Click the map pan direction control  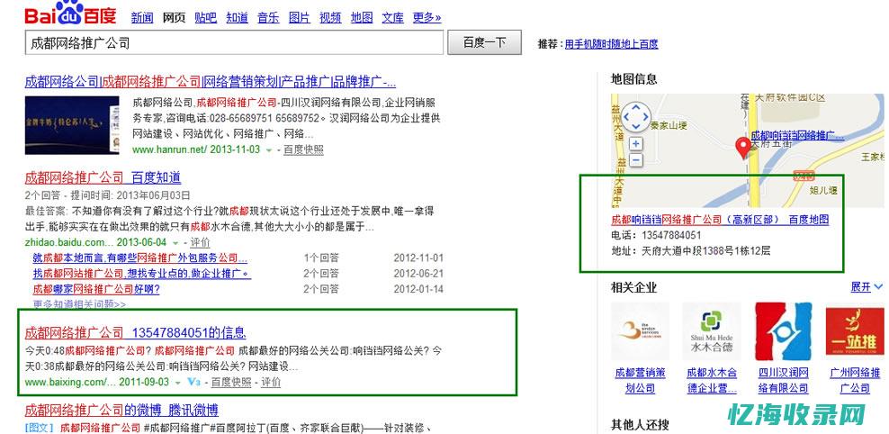pos(635,116)
